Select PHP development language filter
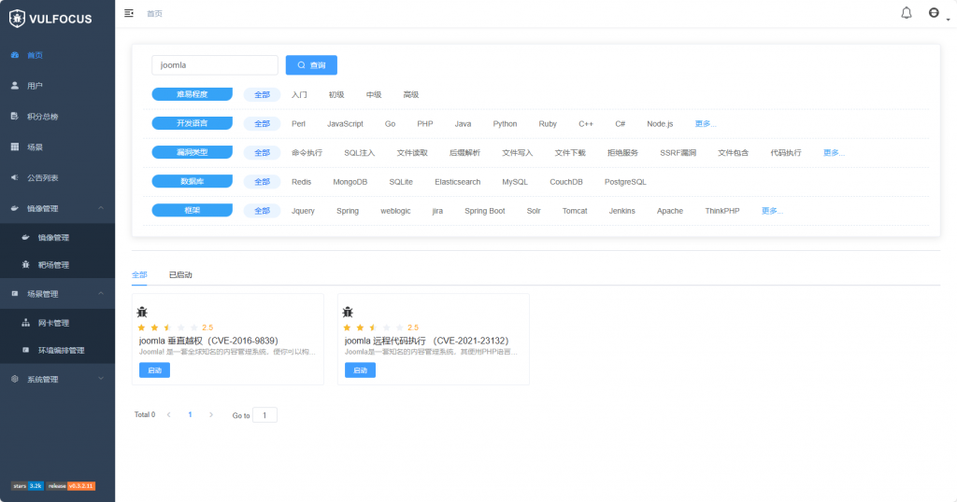957x502 pixels. 424,124
